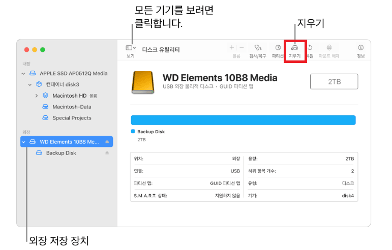Image resolution: width=392 pixels, height=250 pixels.
Task: Click the 용량 value 2TB
Action: pos(349,159)
